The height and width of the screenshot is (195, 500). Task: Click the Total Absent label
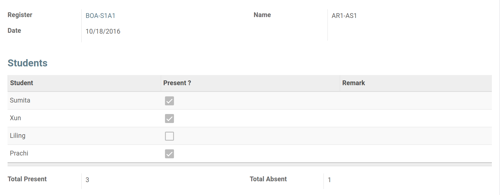[268, 179]
